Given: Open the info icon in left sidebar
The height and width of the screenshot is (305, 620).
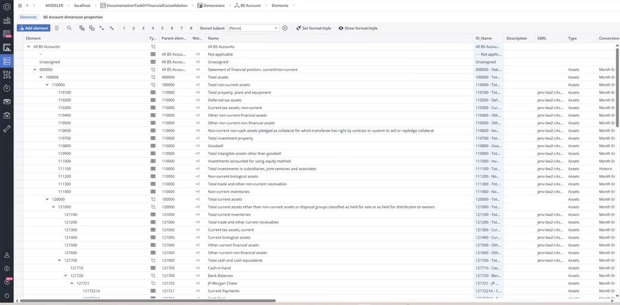Looking at the screenshot, I should (6, 268).
